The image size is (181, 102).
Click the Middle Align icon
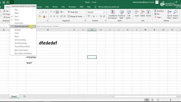point(54,12)
